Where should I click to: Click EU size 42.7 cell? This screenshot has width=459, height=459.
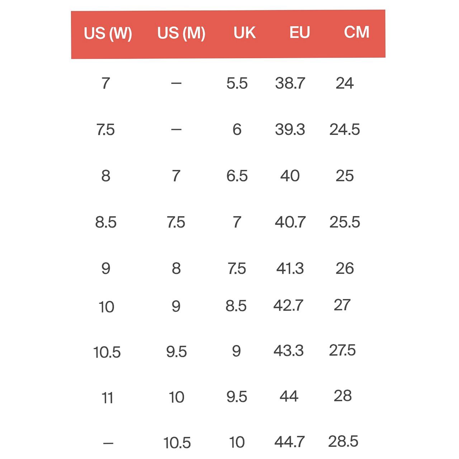tap(288, 306)
